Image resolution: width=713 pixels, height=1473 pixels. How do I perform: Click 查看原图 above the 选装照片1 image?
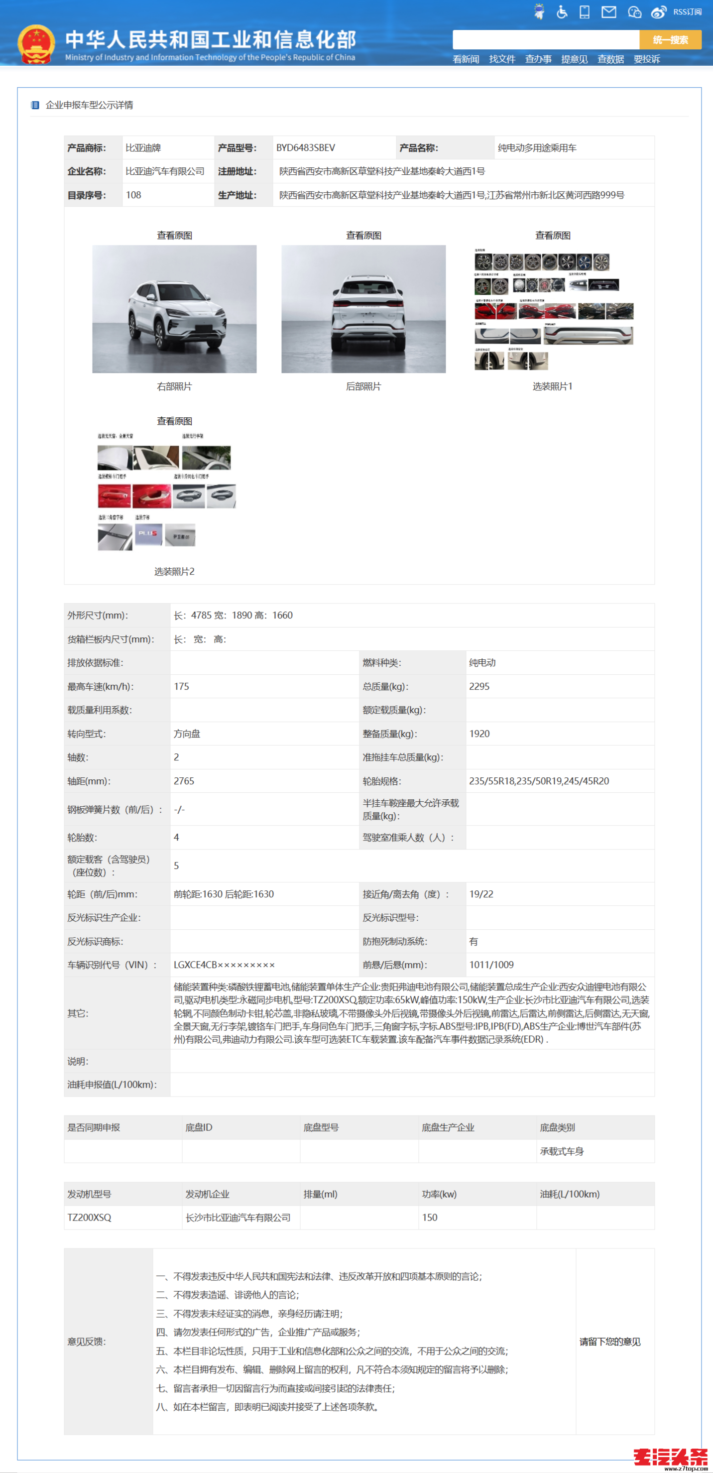(552, 235)
